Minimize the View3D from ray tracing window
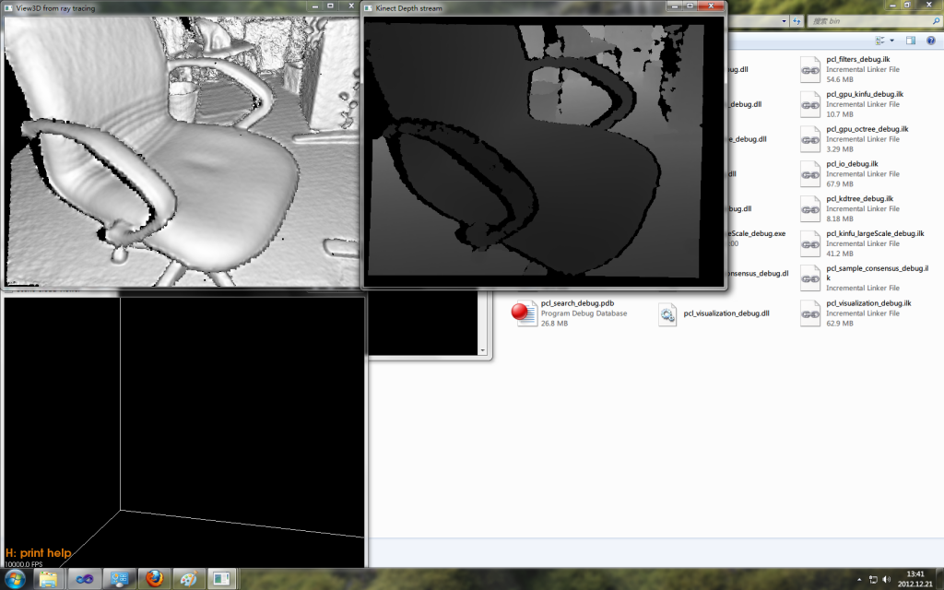This screenshot has width=944, height=590. 315,6
